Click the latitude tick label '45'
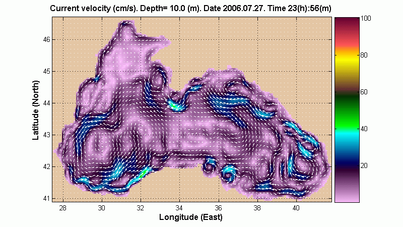The height and width of the screenshot is (227, 403). click(x=47, y=71)
